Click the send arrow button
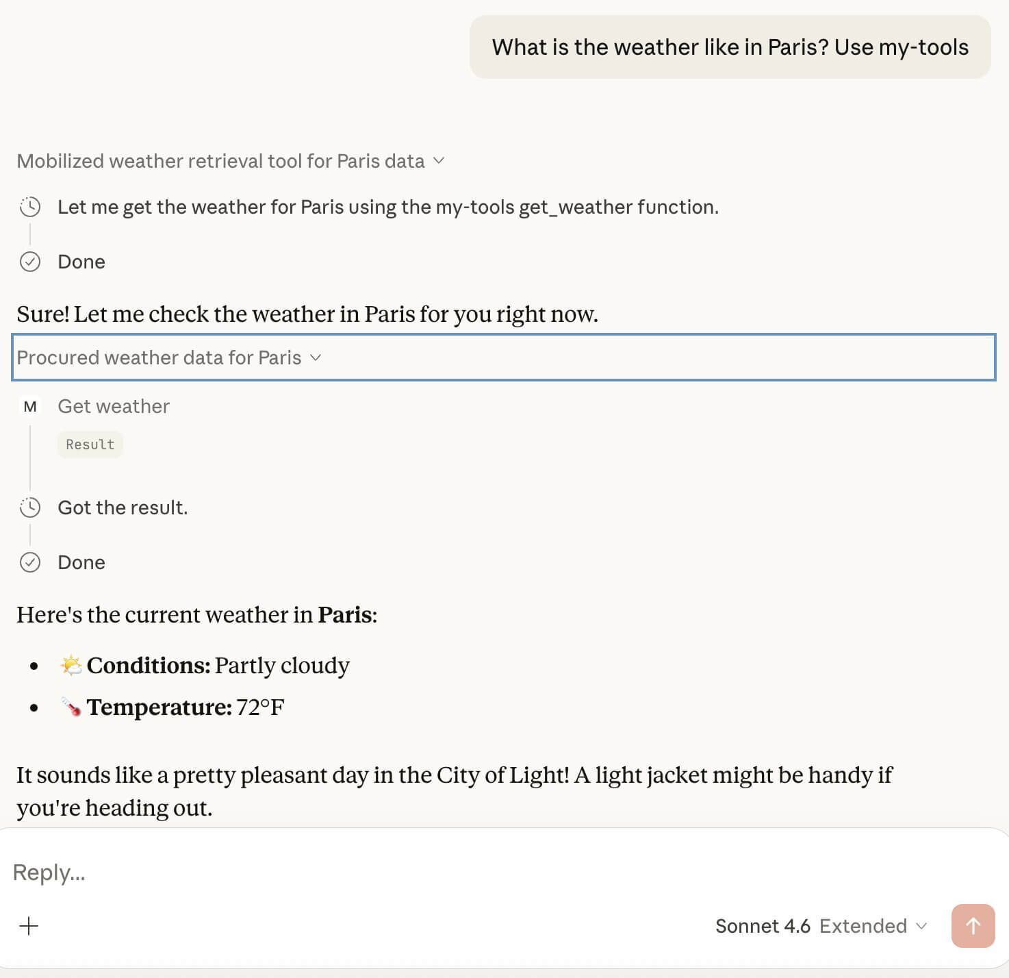The width and height of the screenshot is (1009, 978). pos(973,926)
